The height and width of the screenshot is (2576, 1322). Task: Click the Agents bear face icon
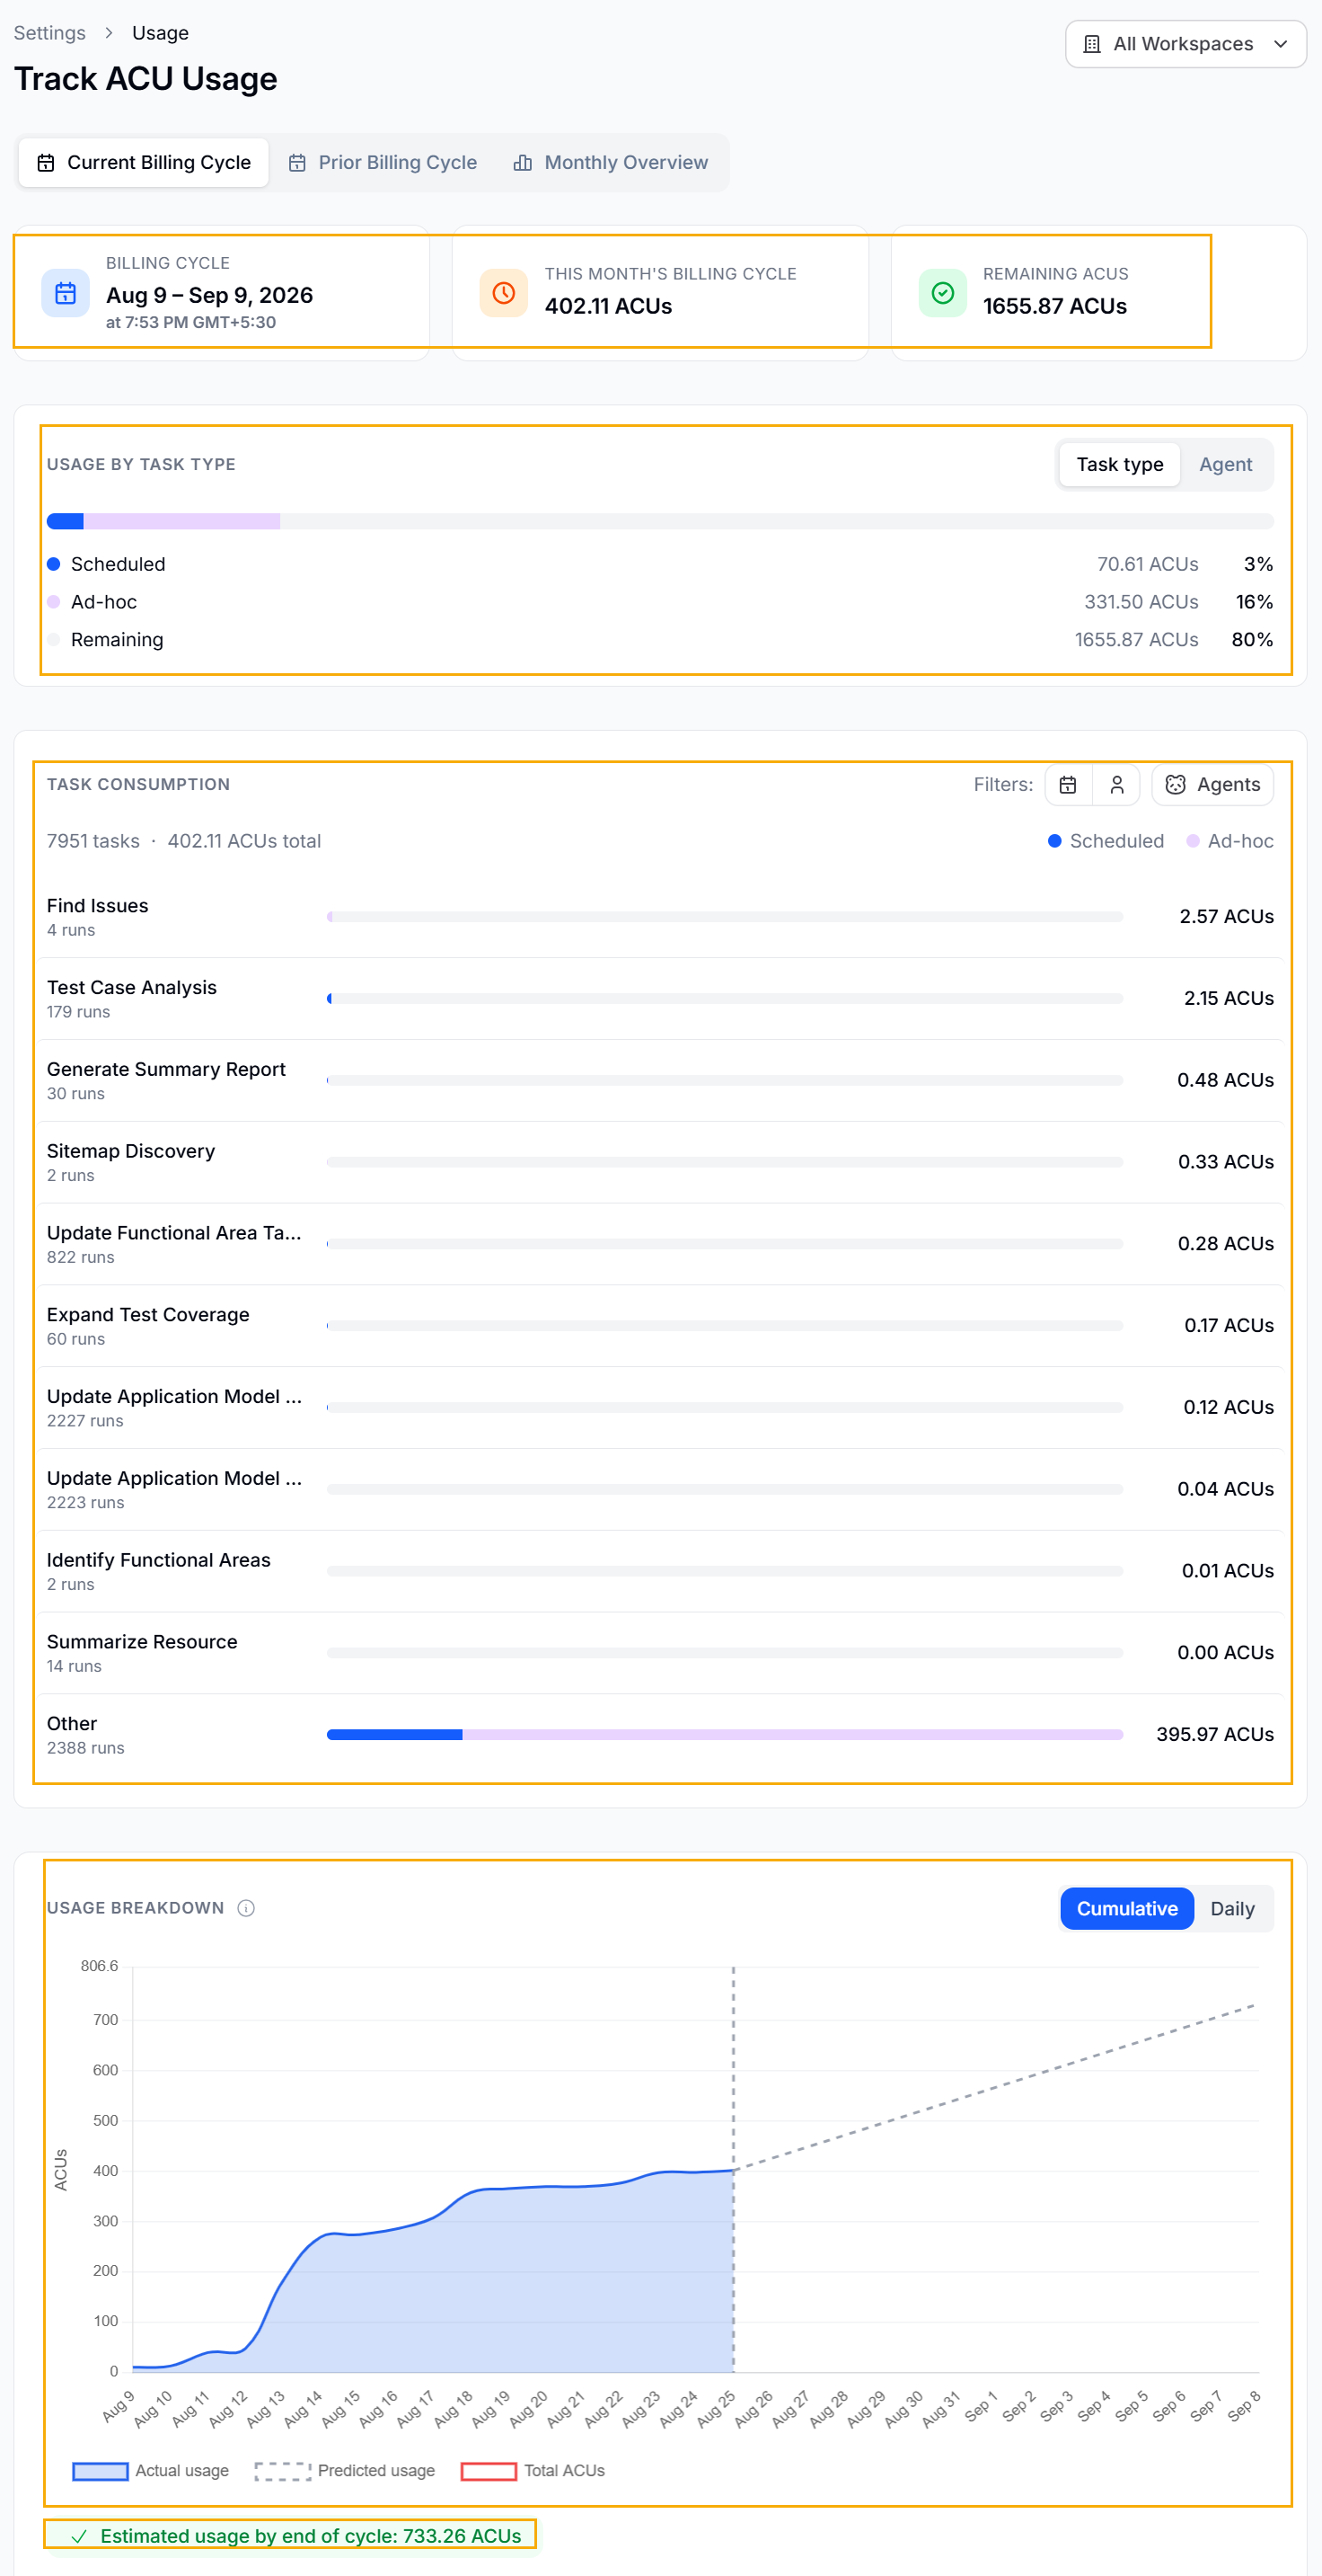pyautogui.click(x=1177, y=785)
